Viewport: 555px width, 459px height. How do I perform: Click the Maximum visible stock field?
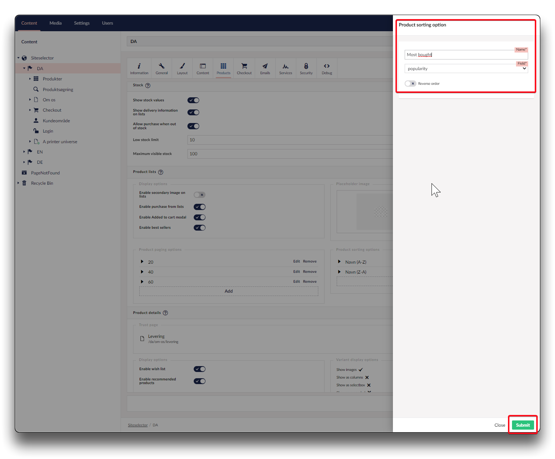tap(290, 154)
